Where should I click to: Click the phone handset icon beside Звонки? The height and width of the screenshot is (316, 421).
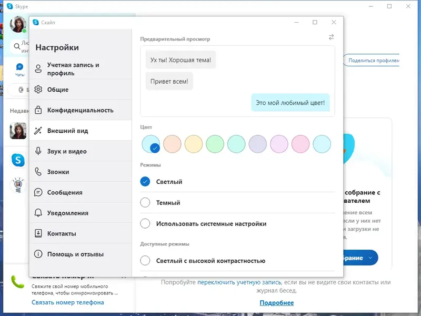tap(38, 172)
